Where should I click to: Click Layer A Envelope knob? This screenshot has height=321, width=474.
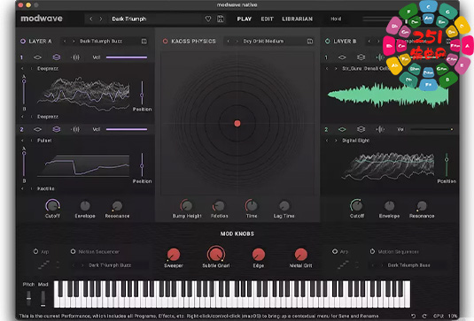click(x=85, y=206)
